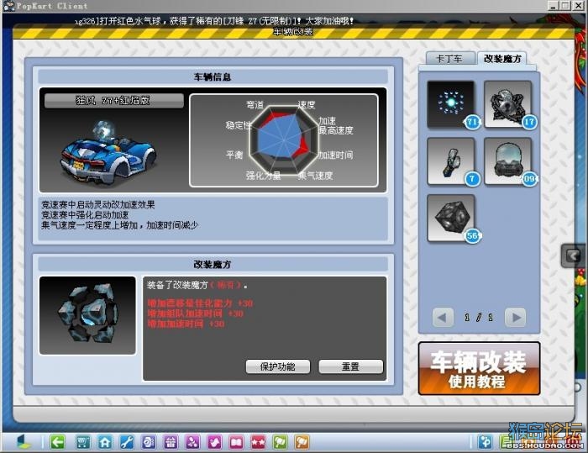This screenshot has width=588, height=453.
Task: Click the kart name label 狂风 27+红焰版
Action: [x=114, y=100]
